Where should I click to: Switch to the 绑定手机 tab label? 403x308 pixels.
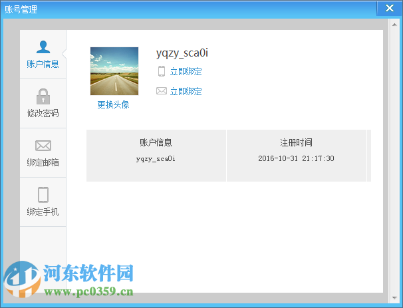(43, 212)
